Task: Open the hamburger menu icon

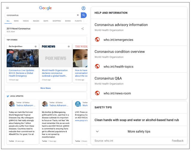Action: 7,8
